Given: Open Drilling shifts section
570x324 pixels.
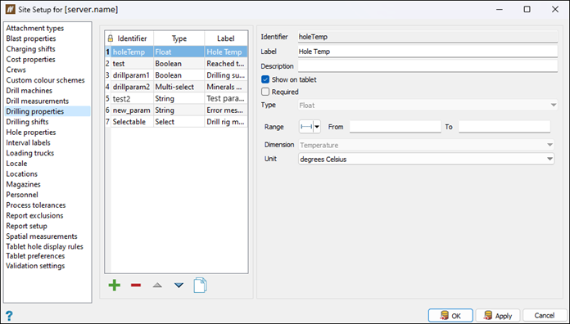Looking at the screenshot, I should [27, 122].
